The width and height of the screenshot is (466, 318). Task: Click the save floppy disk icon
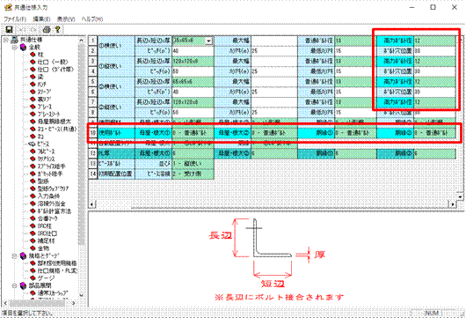tap(9, 29)
